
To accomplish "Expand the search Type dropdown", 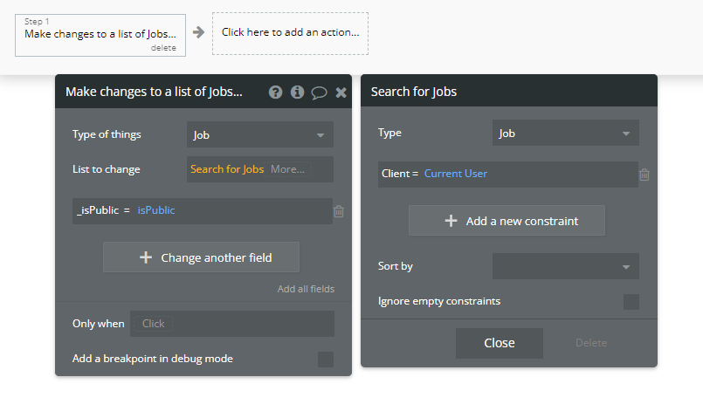I will 565,134.
